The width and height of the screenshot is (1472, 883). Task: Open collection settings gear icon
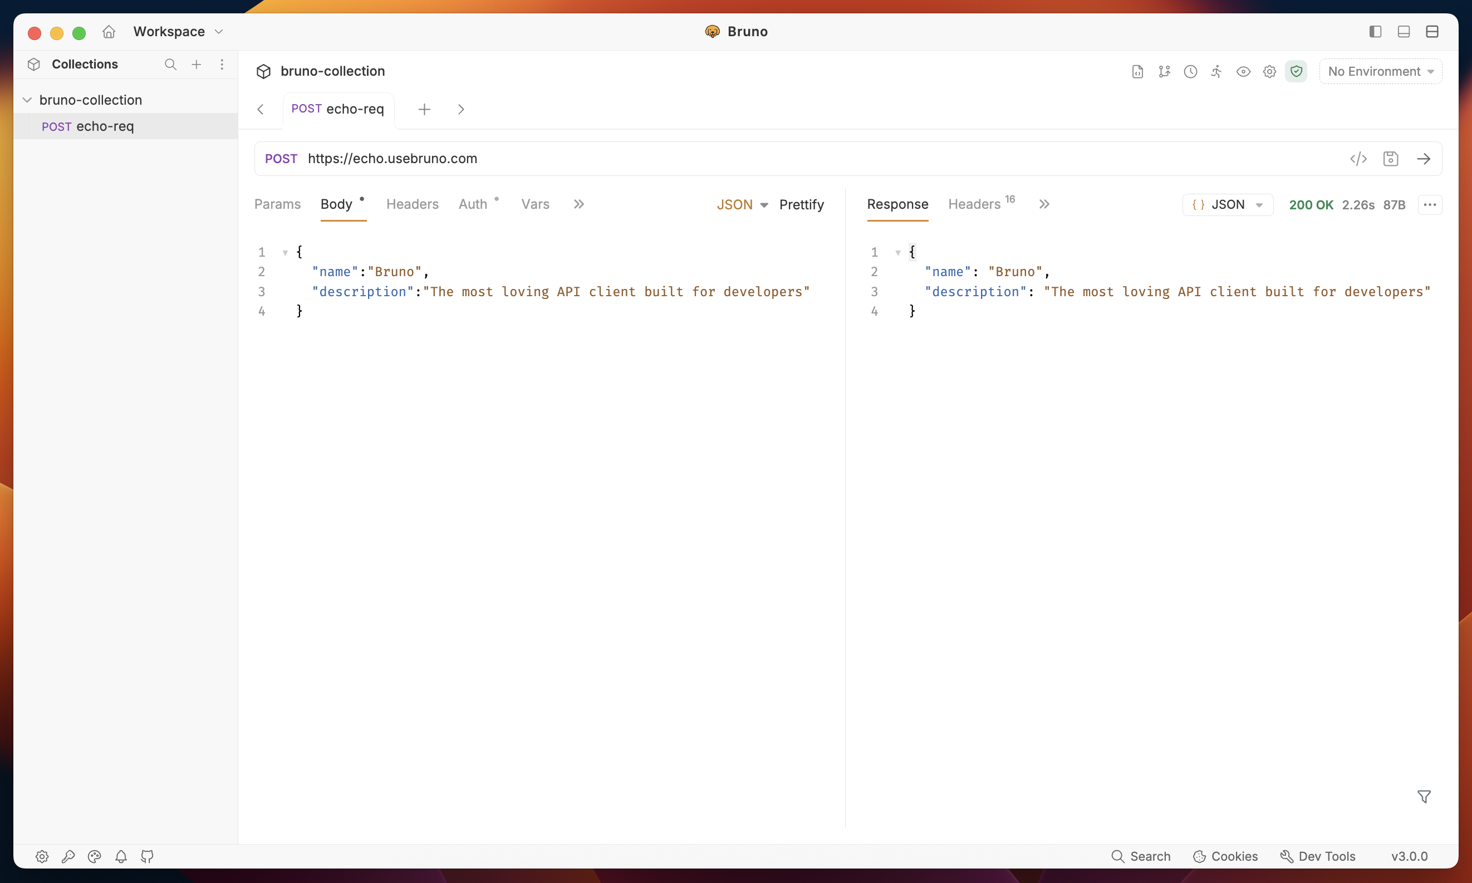(x=1269, y=71)
